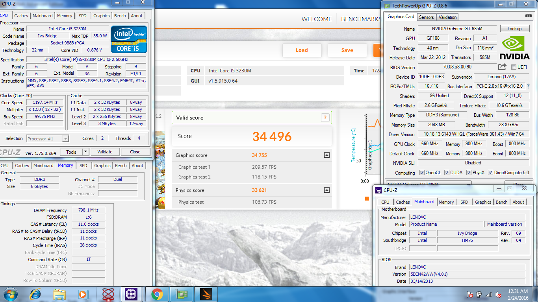Screen dimensions: 538x302
Task: Click the Intel Core i5 logo in CPU-Z
Action: 129,39
